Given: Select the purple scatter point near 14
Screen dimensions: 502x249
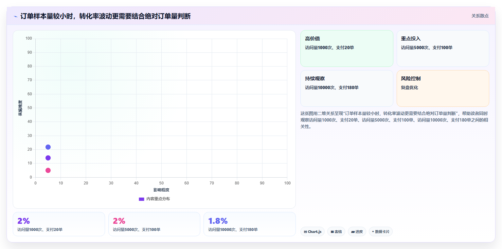Looking at the screenshot, I should [x=48, y=158].
